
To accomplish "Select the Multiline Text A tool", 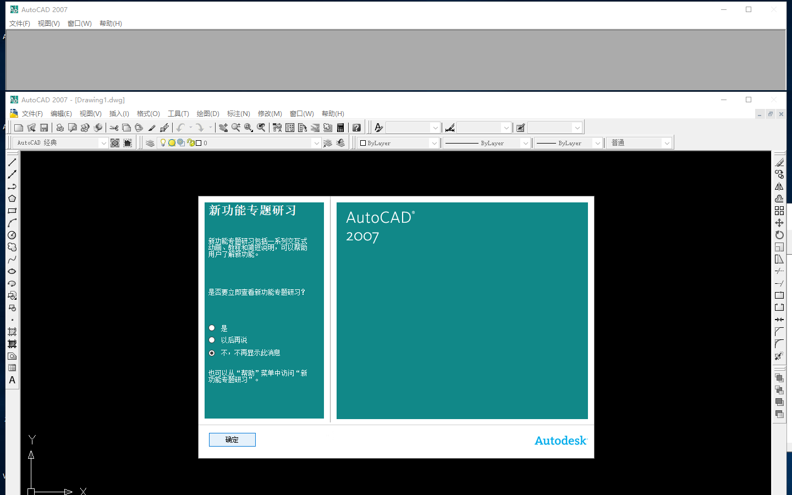I will pyautogui.click(x=12, y=380).
